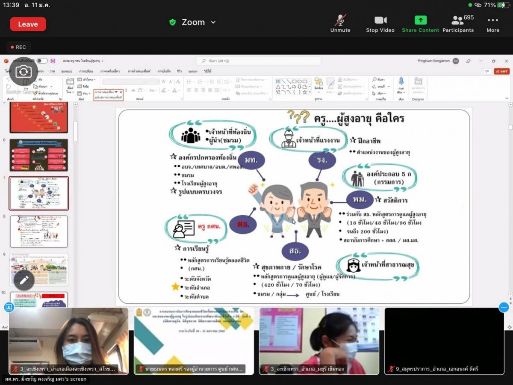The height and width of the screenshot is (385, 513).
Task: Select the slide 6 thumbnail
Action: pos(38,155)
